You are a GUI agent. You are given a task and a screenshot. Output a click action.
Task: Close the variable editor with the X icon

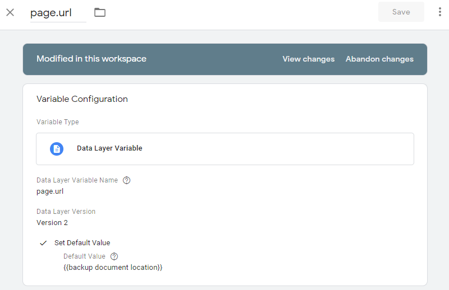tap(10, 12)
